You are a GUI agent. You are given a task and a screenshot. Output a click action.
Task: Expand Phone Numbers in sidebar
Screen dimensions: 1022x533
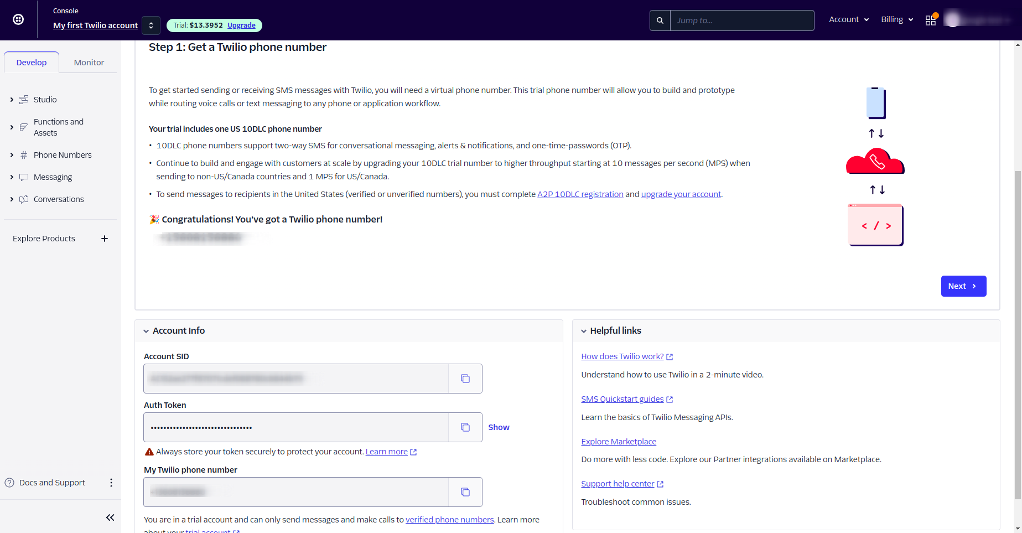coord(12,155)
